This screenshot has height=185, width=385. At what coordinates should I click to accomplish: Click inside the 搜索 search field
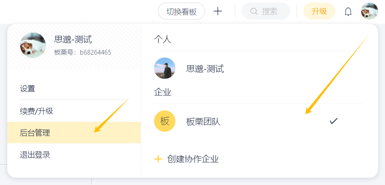click(x=269, y=12)
